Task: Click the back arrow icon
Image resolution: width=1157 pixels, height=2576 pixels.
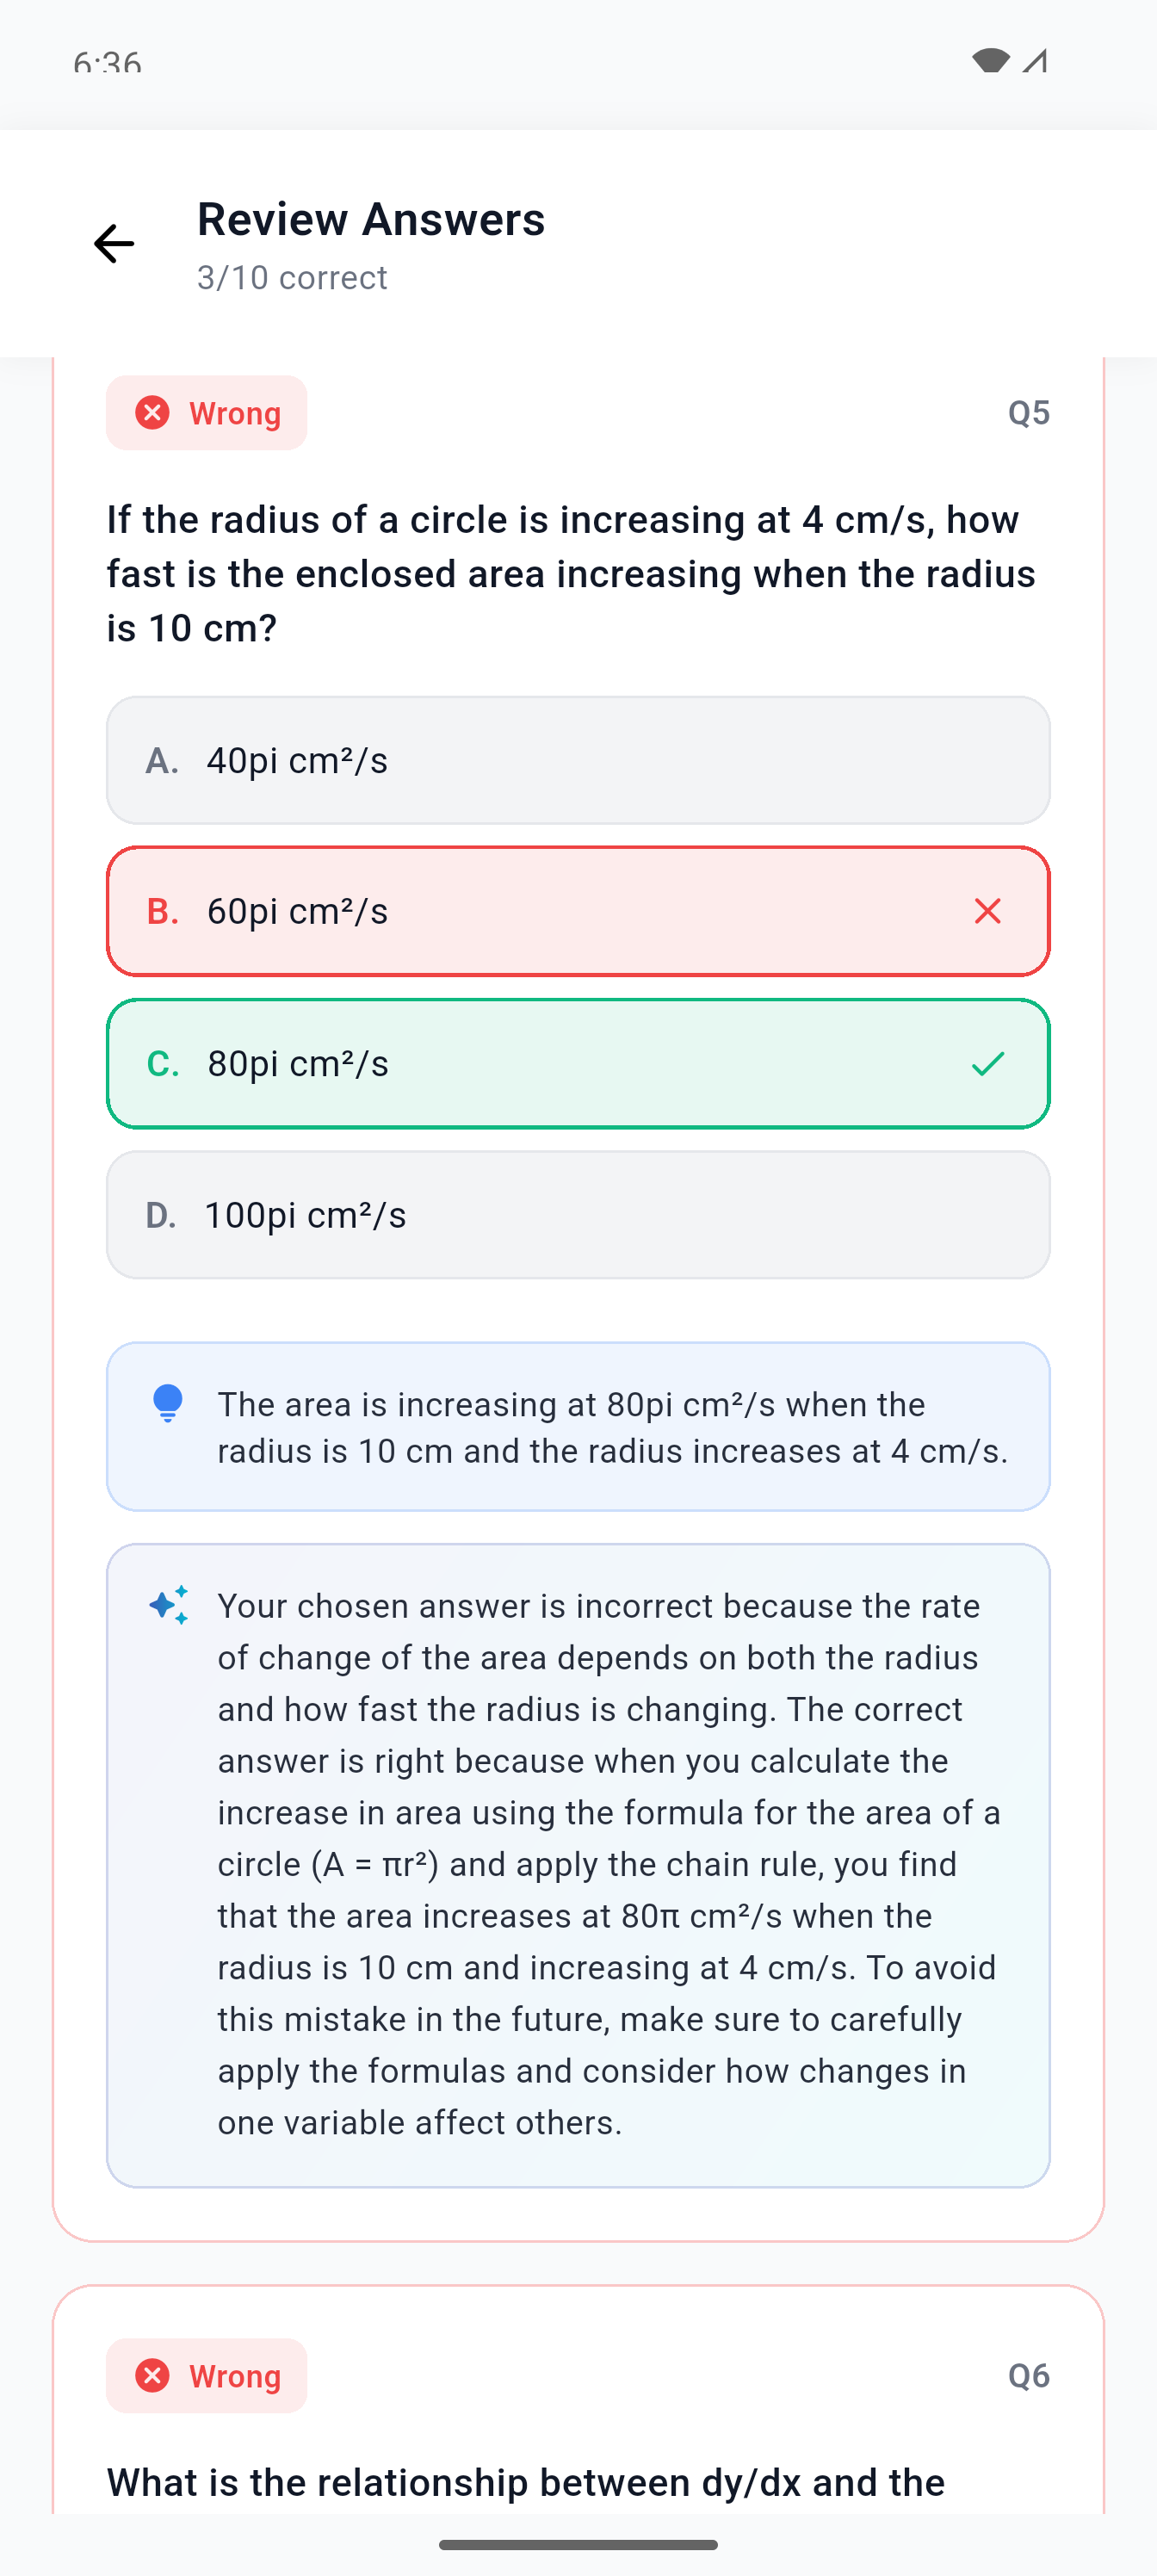Action: 113,244
